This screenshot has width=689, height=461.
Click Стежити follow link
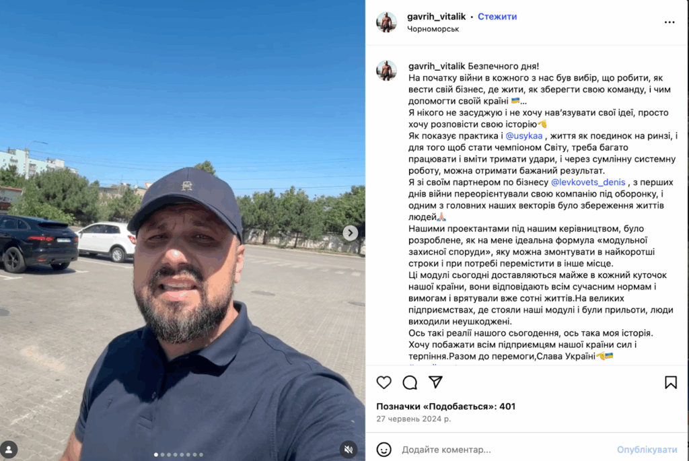(497, 17)
